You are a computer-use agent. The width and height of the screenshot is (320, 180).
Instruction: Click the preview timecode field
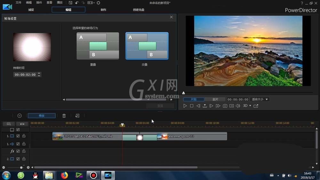(238, 100)
